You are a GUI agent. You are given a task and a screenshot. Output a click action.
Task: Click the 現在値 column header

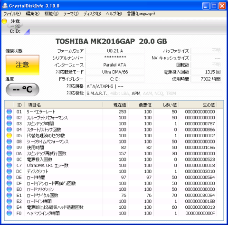point(115,105)
